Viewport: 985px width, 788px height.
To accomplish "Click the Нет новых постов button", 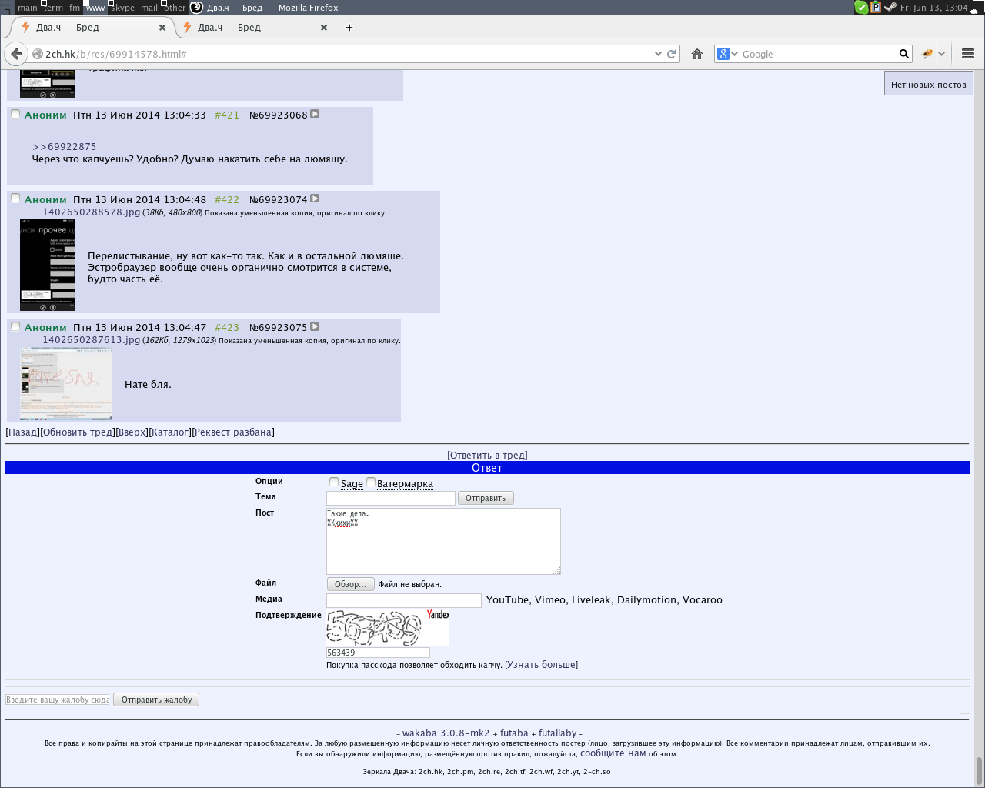I will [x=929, y=84].
